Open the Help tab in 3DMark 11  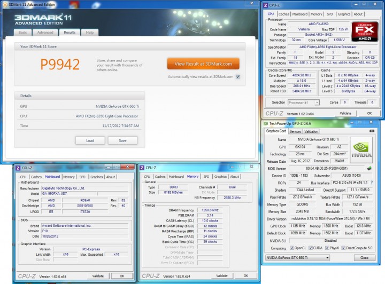(90, 33)
